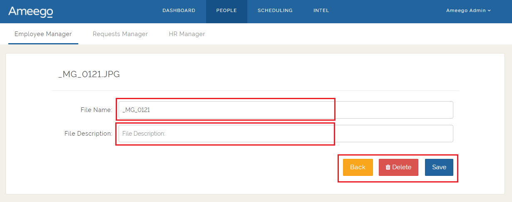Select People in the top navigation
The width and height of the screenshot is (512, 202).
click(x=226, y=11)
